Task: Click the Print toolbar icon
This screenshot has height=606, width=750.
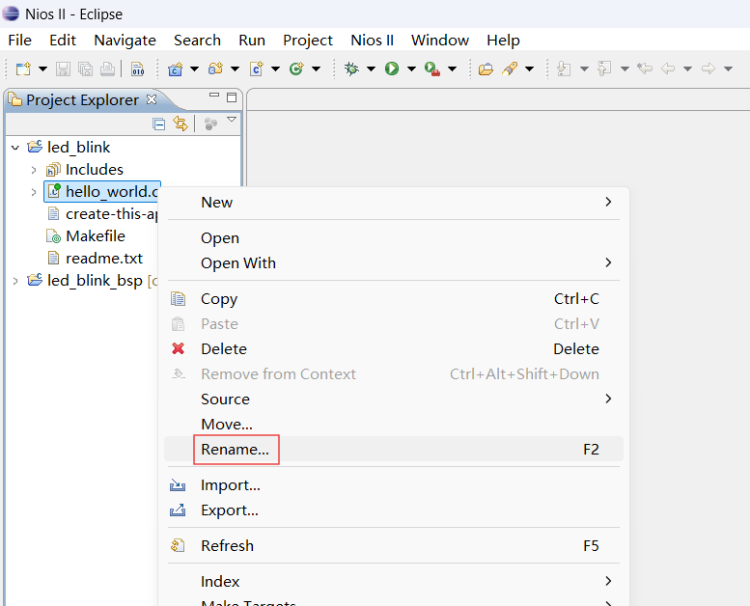Action: click(107, 69)
